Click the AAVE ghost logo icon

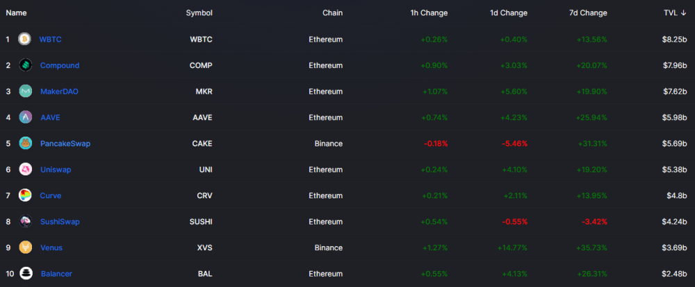point(25,117)
